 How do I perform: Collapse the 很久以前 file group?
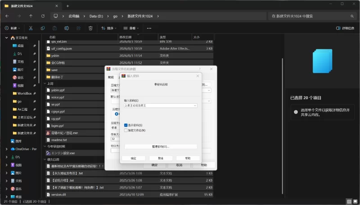[45, 160]
